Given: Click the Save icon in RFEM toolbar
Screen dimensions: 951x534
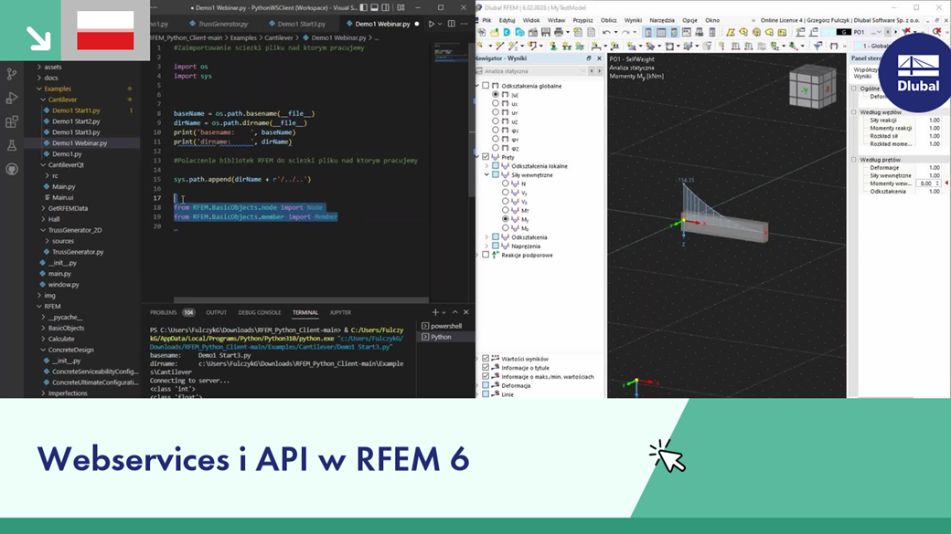Looking at the screenshot, I should click(x=545, y=32).
